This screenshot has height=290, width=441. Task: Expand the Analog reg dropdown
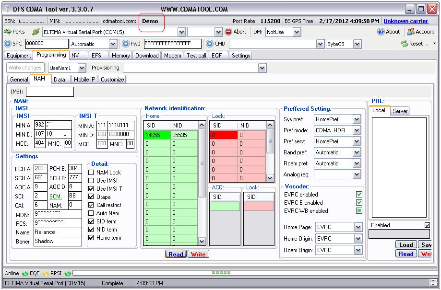point(357,174)
